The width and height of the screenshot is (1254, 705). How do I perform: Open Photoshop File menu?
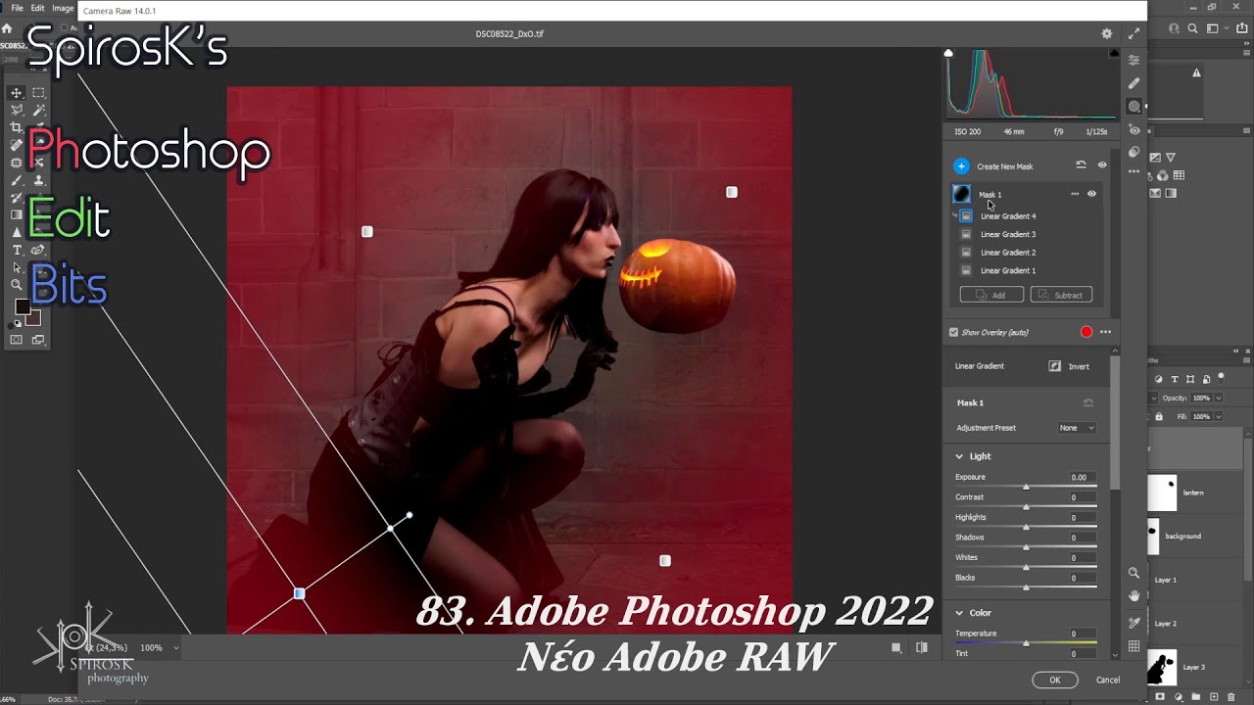17,8
